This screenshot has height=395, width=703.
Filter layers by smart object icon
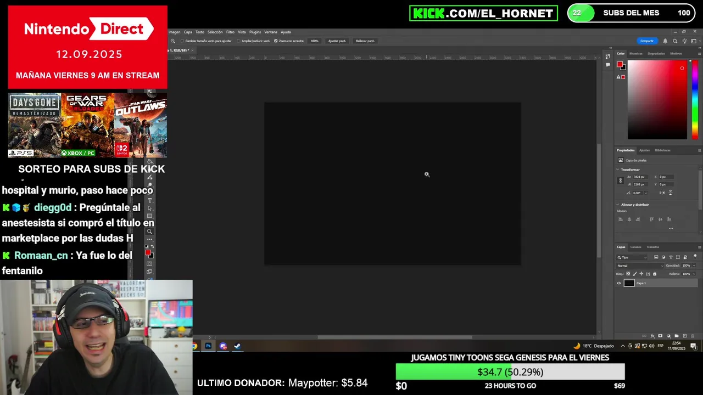click(685, 257)
